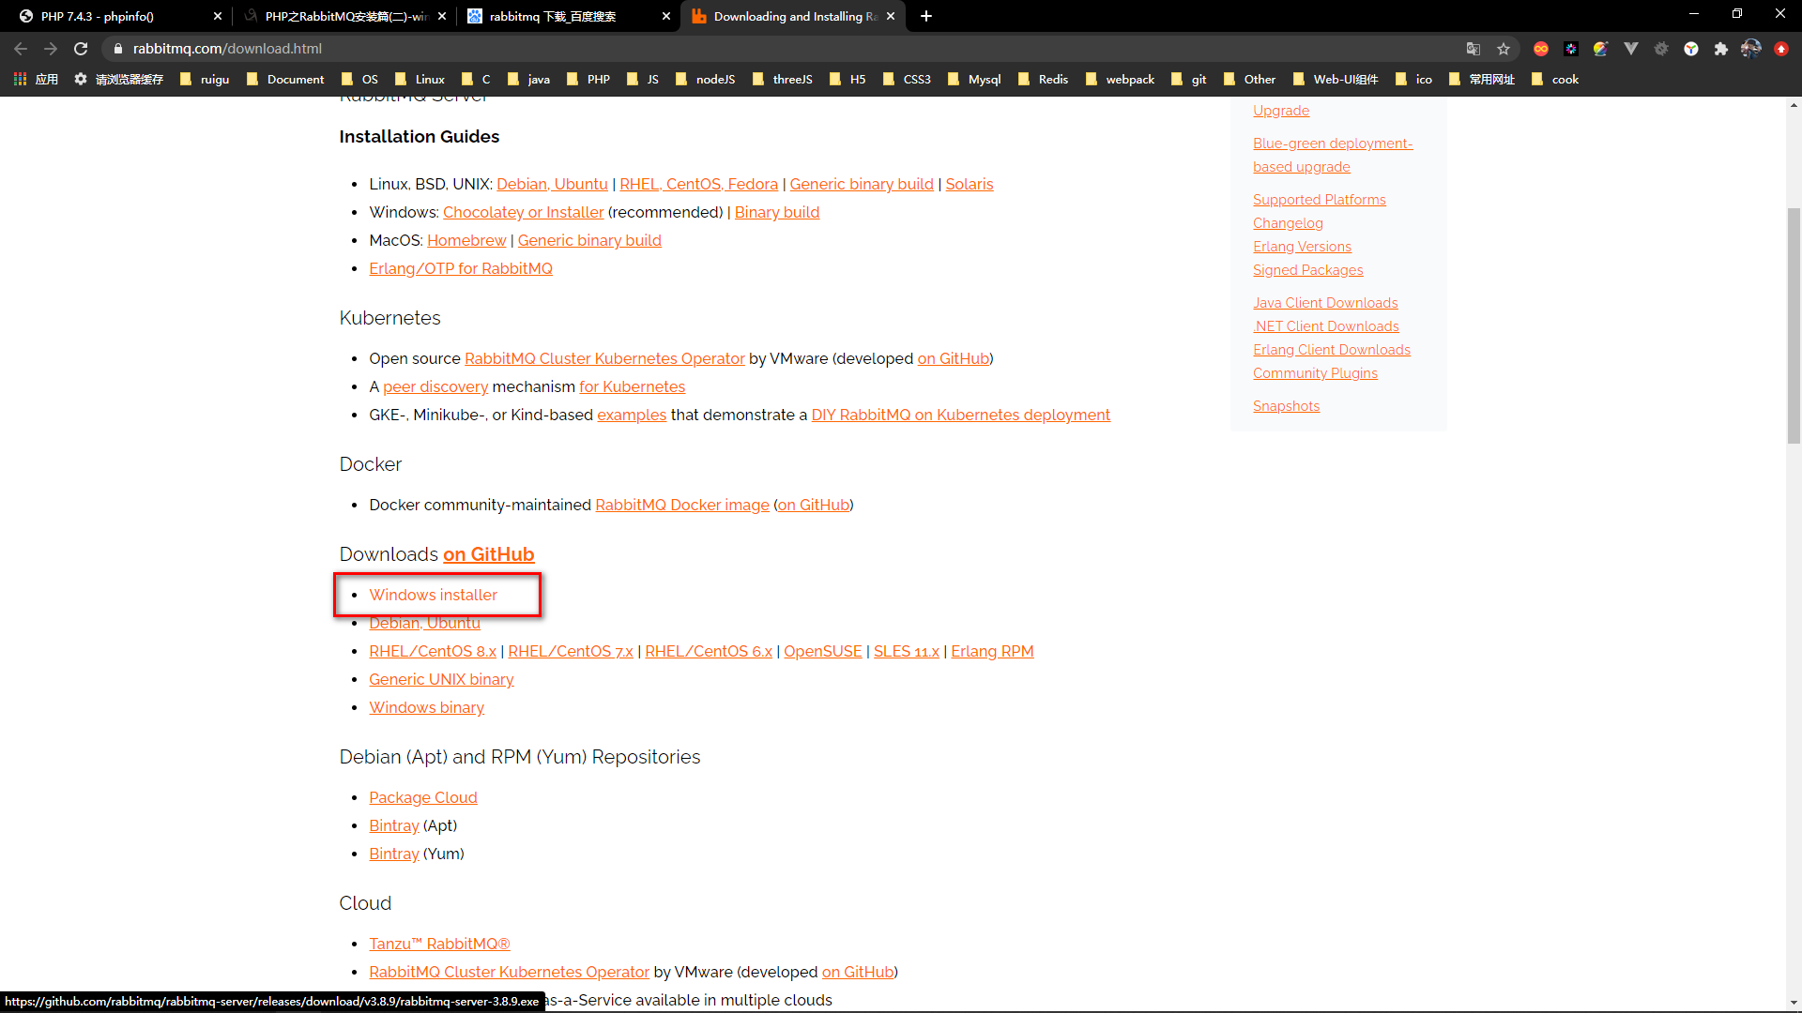This screenshot has height=1013, width=1802.
Task: Open Changelog in the sidebar
Action: 1288,223
